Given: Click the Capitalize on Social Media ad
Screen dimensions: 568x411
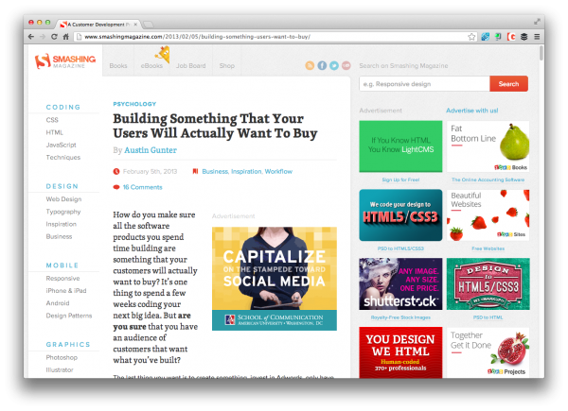Looking at the screenshot, I should 275,279.
